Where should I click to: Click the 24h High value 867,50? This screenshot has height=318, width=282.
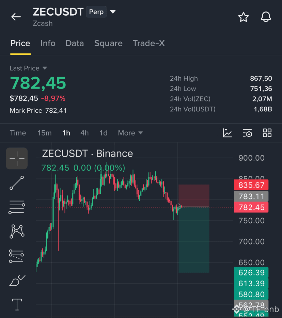[261, 79]
